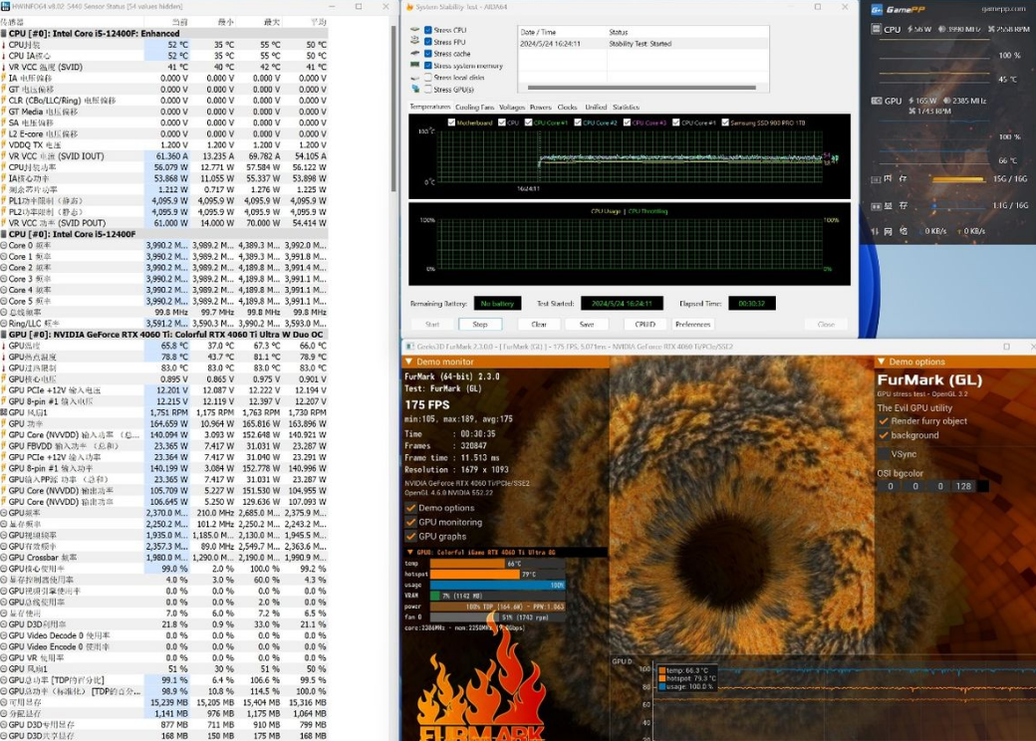The image size is (1036, 741).
Task: Toggle Motherboard graph checkbox
Action: (451, 123)
